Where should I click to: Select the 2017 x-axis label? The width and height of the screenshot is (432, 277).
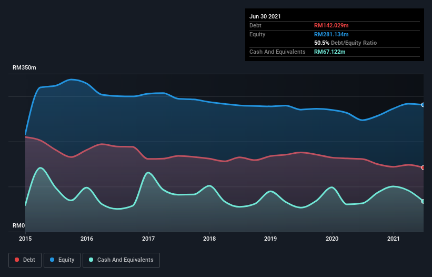[x=148, y=239]
